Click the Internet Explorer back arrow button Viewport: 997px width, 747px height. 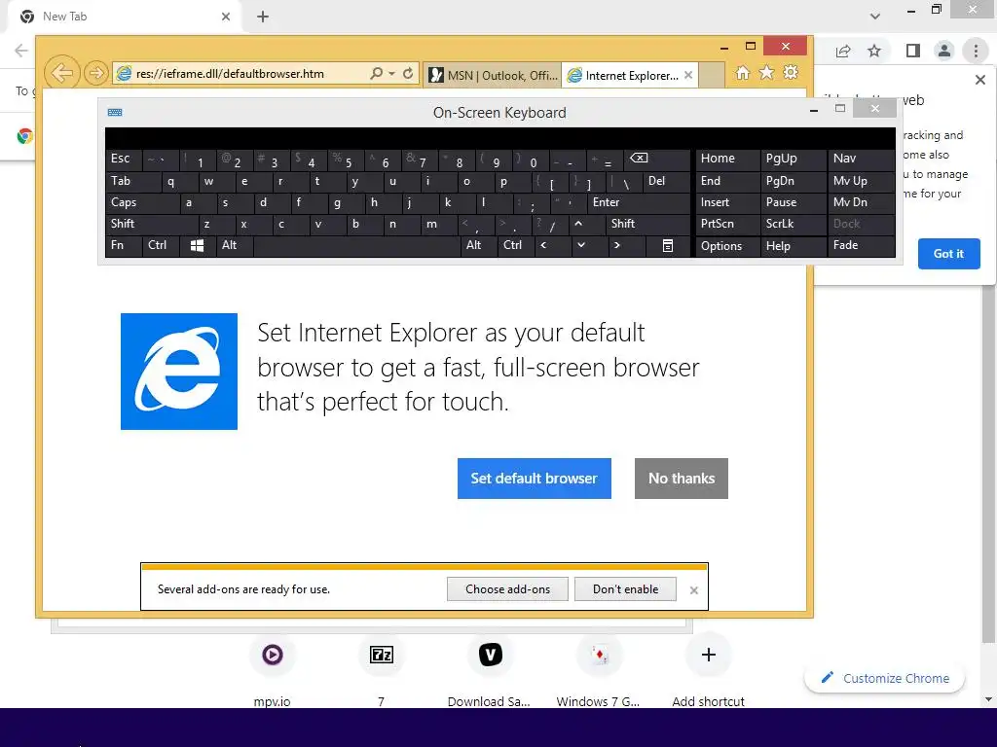[x=61, y=73]
